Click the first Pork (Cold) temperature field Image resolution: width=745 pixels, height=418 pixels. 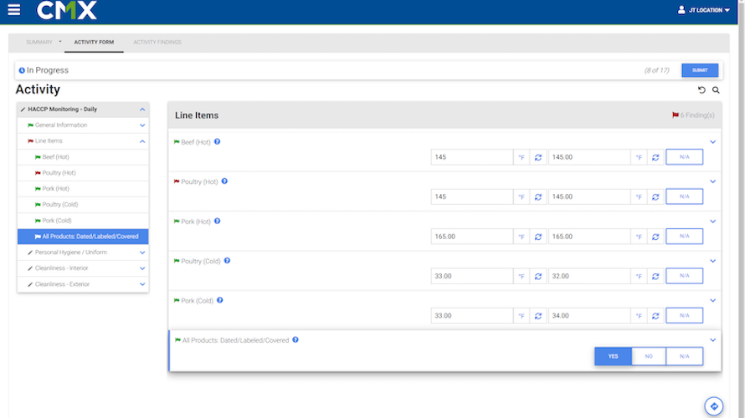[x=471, y=316]
